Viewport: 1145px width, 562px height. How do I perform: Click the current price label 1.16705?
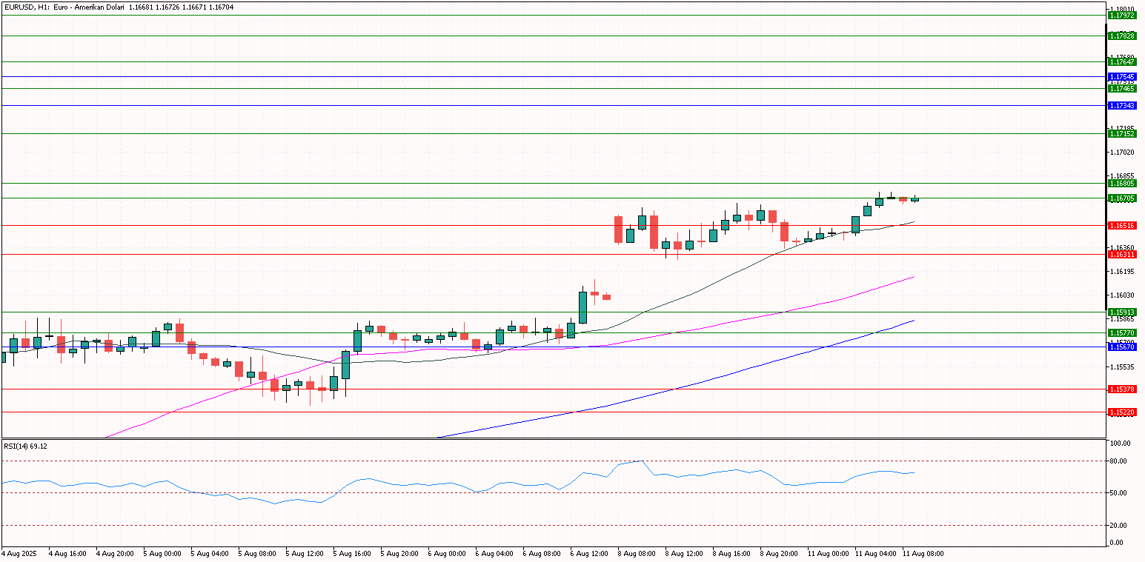click(x=1121, y=198)
